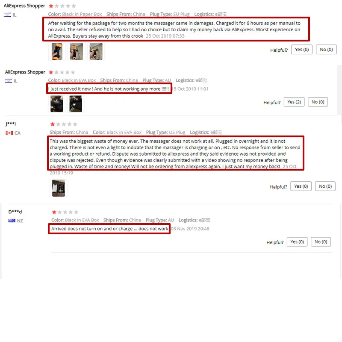Click the red star rating on J***i's review

click(x=52, y=124)
